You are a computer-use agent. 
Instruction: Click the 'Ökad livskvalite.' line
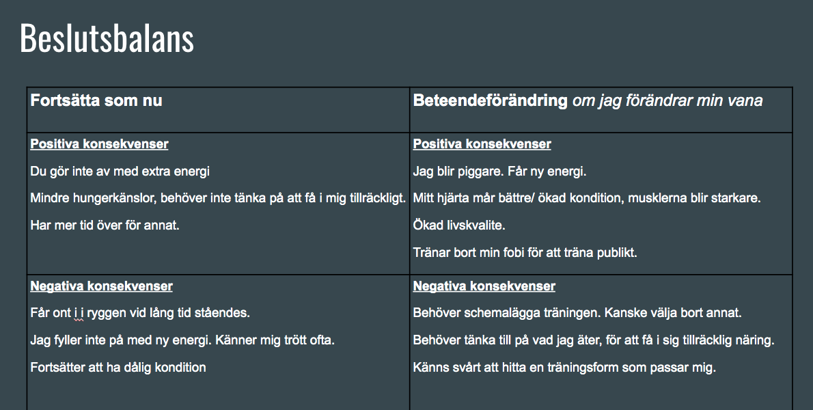click(x=459, y=225)
